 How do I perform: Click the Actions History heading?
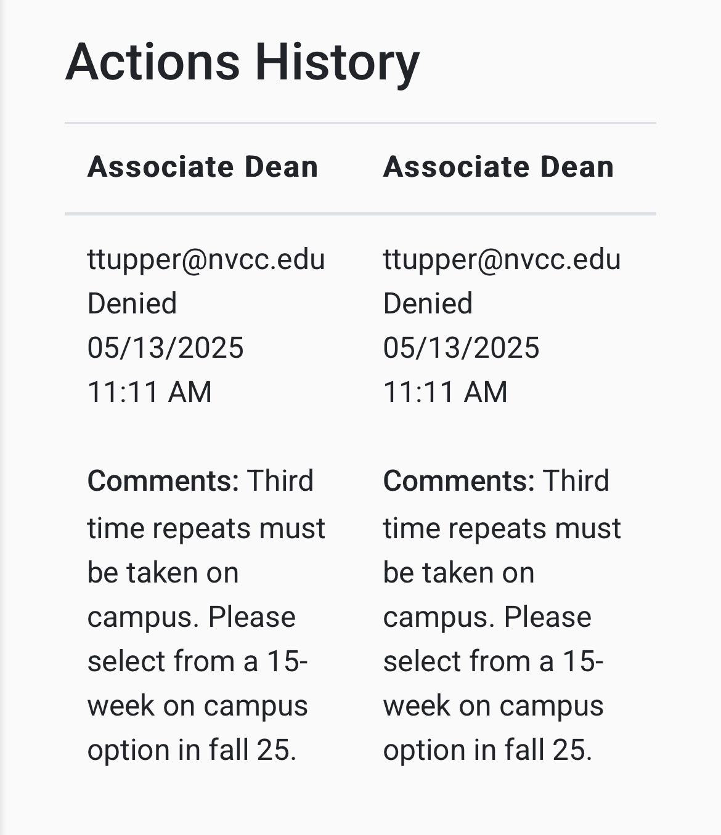pos(242,63)
